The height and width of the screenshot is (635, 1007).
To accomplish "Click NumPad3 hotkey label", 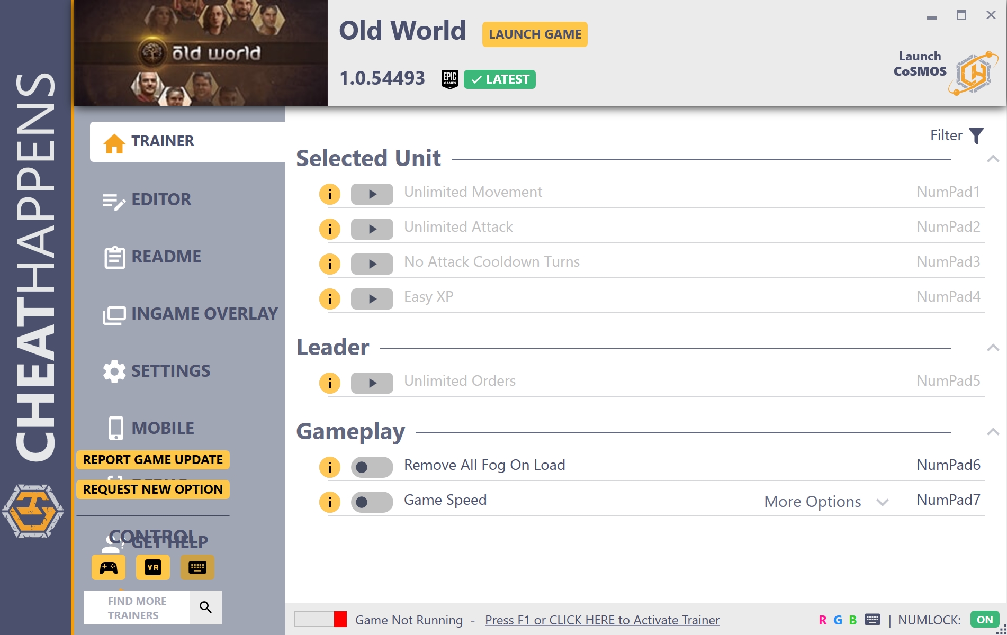I will pyautogui.click(x=948, y=262).
